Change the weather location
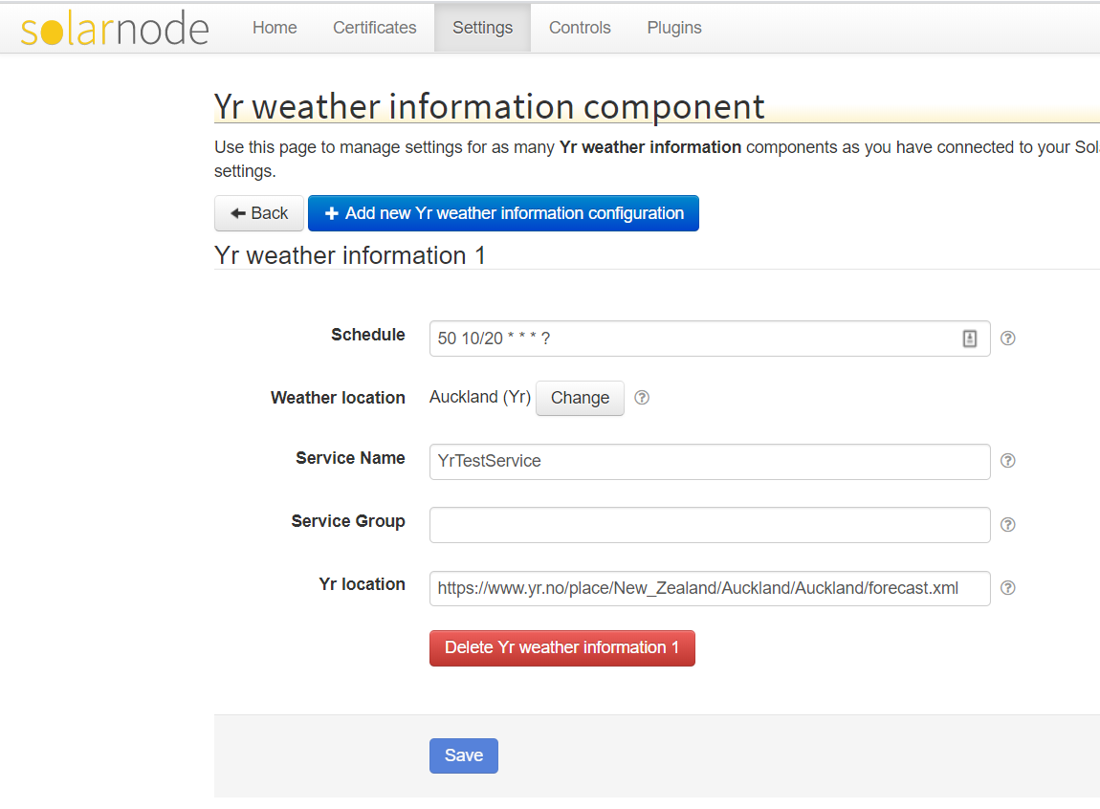Image resolution: width=1100 pixels, height=809 pixels. (581, 398)
